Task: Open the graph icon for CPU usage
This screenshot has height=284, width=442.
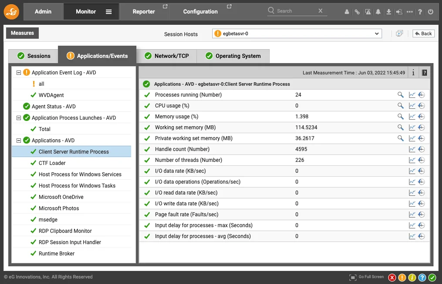Action: coord(412,106)
